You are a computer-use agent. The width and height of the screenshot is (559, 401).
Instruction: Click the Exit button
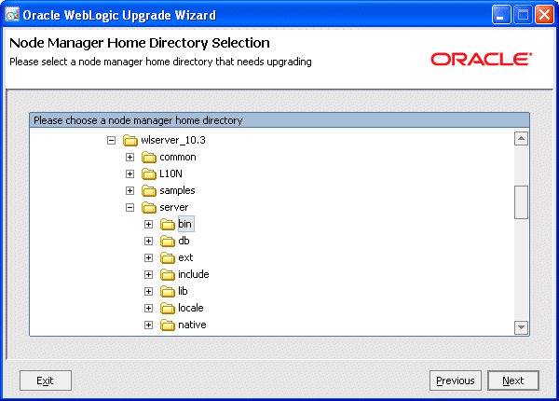pos(46,380)
